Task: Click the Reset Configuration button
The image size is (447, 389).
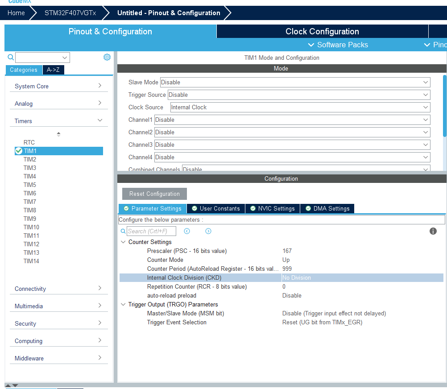Action: click(154, 194)
